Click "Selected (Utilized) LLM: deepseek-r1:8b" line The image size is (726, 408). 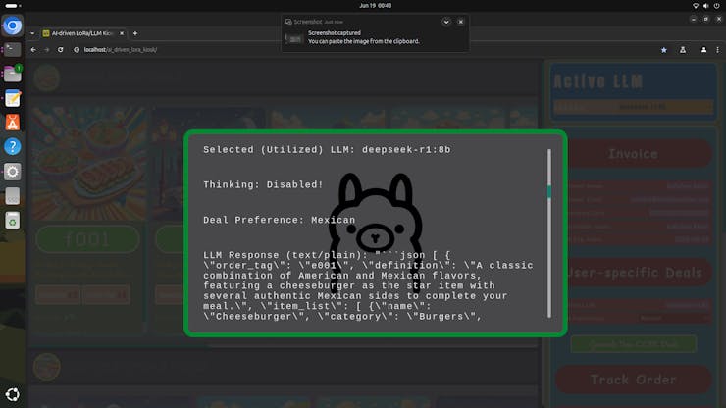pyautogui.click(x=327, y=150)
